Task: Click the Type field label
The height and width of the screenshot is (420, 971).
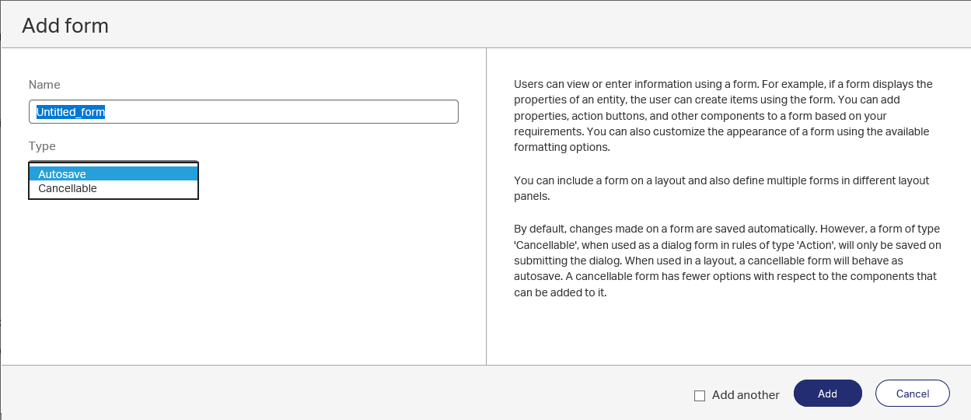Action: [42, 146]
